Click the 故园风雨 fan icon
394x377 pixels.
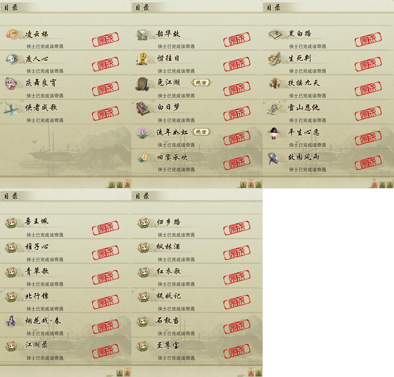point(273,158)
